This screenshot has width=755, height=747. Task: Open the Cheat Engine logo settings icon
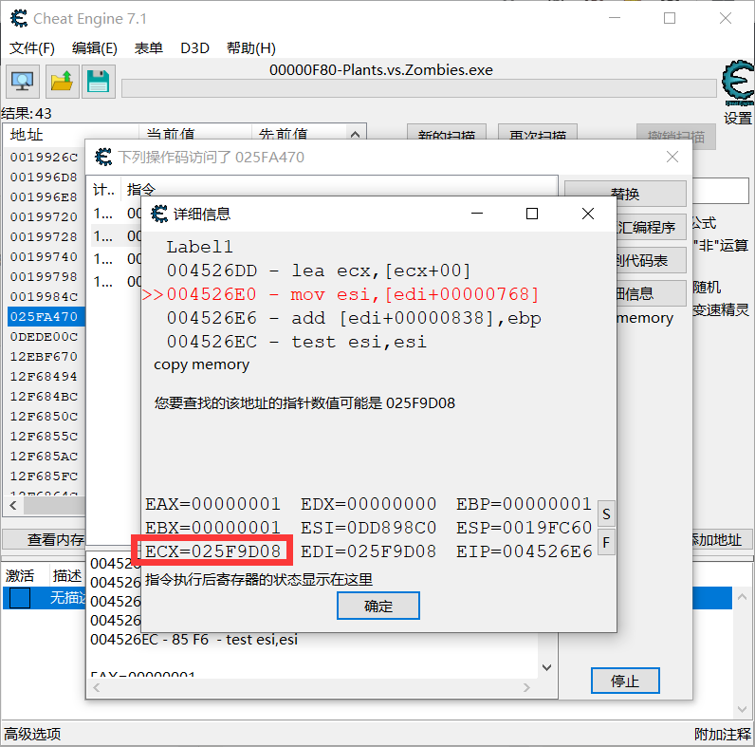coord(738,83)
